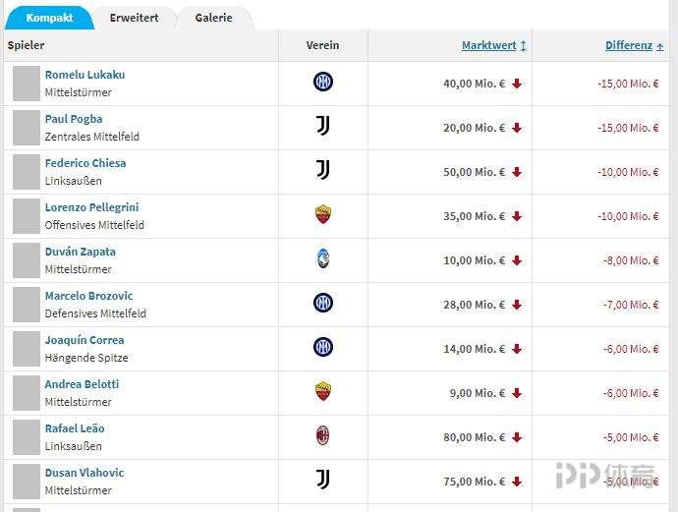Select the Kompakt view tab
The height and width of the screenshot is (512, 678).
[x=49, y=18]
